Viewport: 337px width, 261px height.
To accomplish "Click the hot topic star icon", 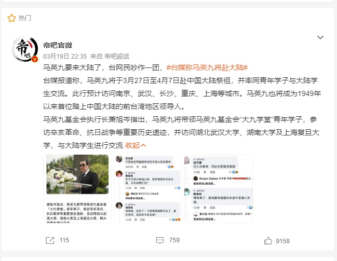I will [11, 18].
